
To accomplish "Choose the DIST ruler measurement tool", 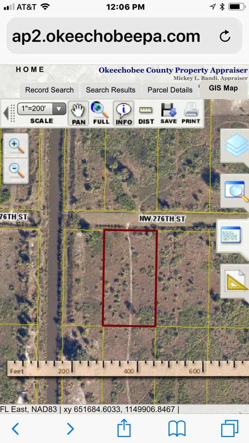I will (146, 115).
